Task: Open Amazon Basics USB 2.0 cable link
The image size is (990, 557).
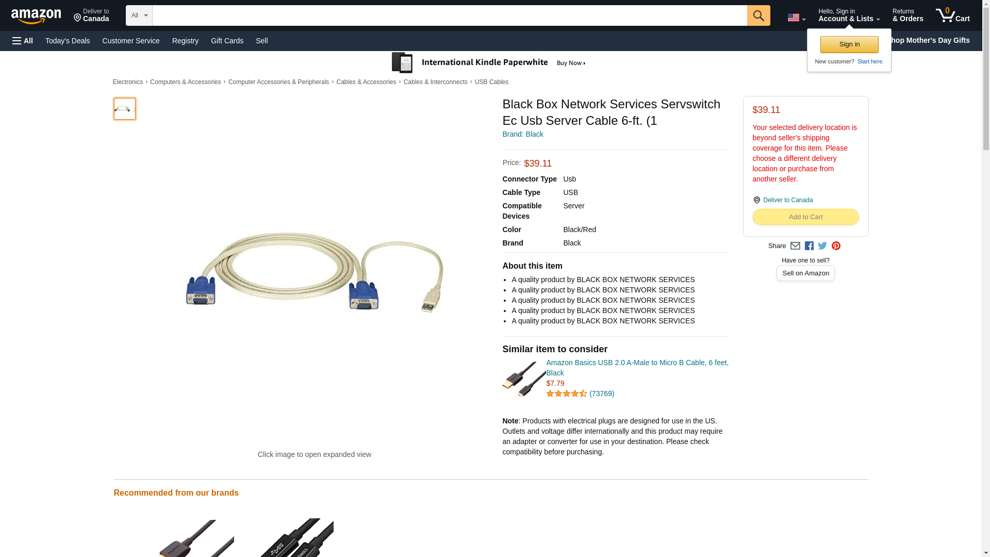Action: coord(637,368)
